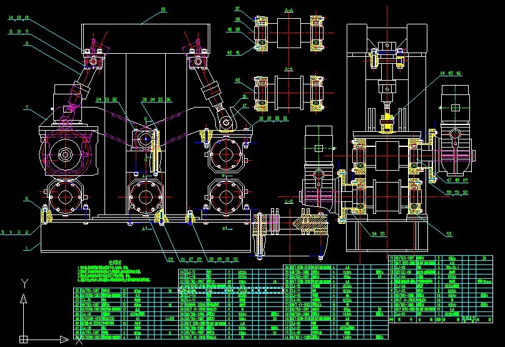Screen dimensions: 505x347
Task: Click callout label 44 45 46
Action: point(450,74)
